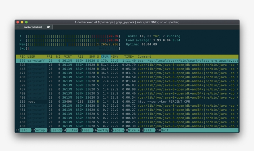Sort by the NI column header
Viewport: 254px width, 151px height.
point(58,57)
